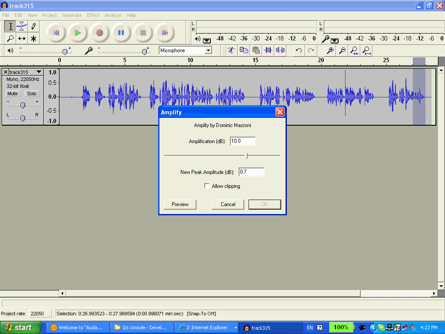
Task: Select the Envelope tool
Action: [22, 27]
